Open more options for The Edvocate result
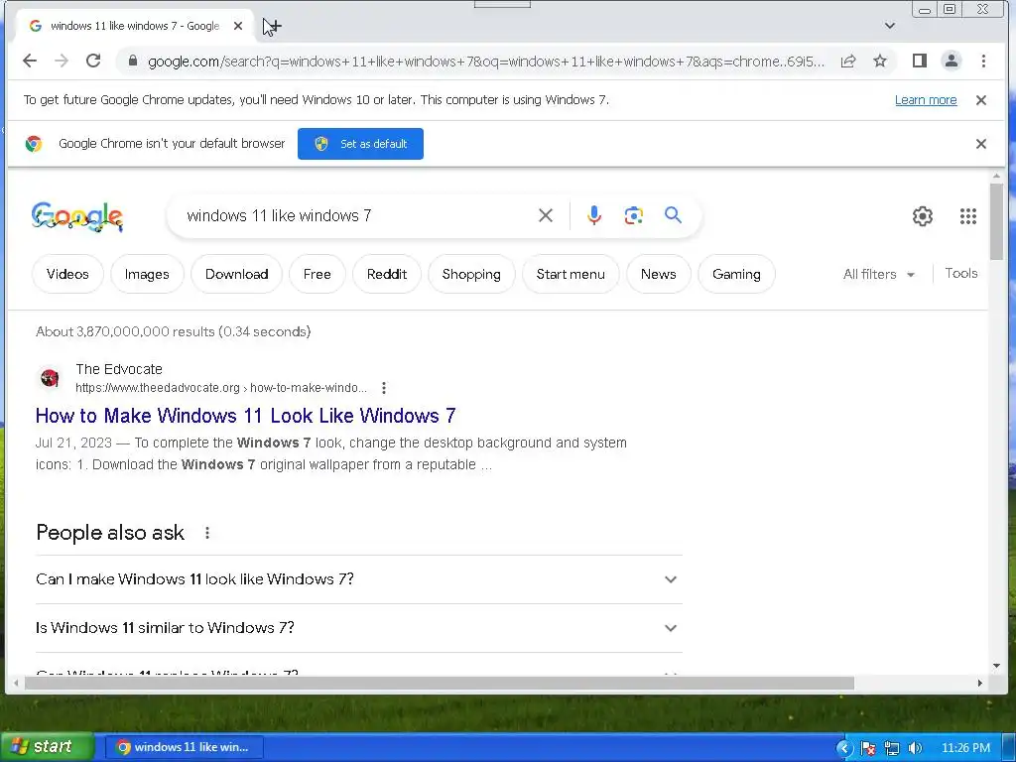1016x762 pixels. [x=384, y=388]
